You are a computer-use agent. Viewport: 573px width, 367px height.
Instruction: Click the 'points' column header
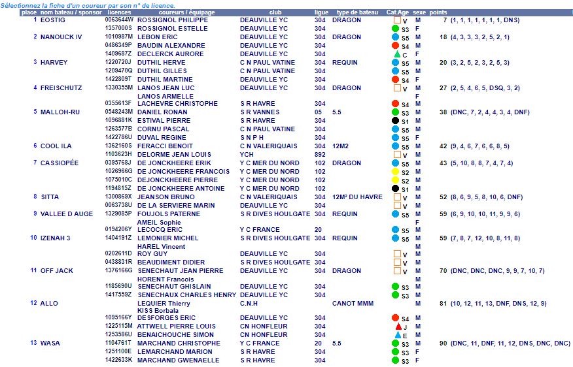coord(438,12)
